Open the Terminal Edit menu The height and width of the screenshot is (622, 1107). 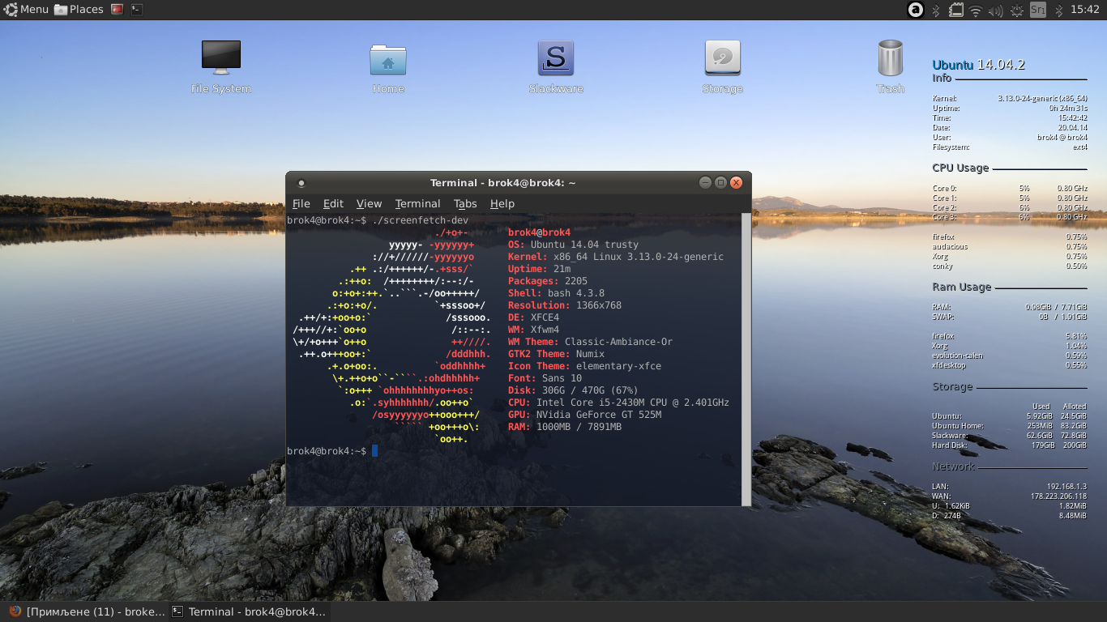[x=333, y=203]
